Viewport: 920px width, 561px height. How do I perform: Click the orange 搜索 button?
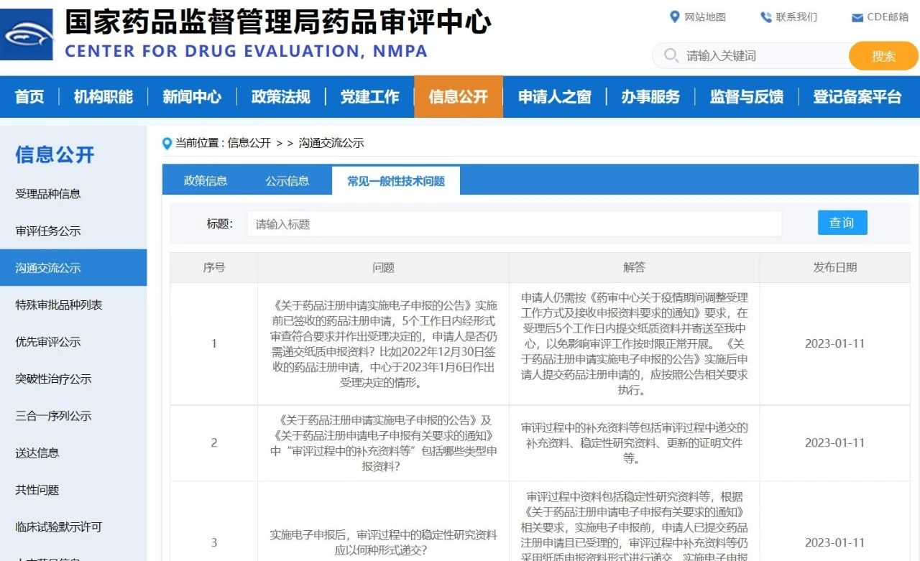(x=883, y=56)
